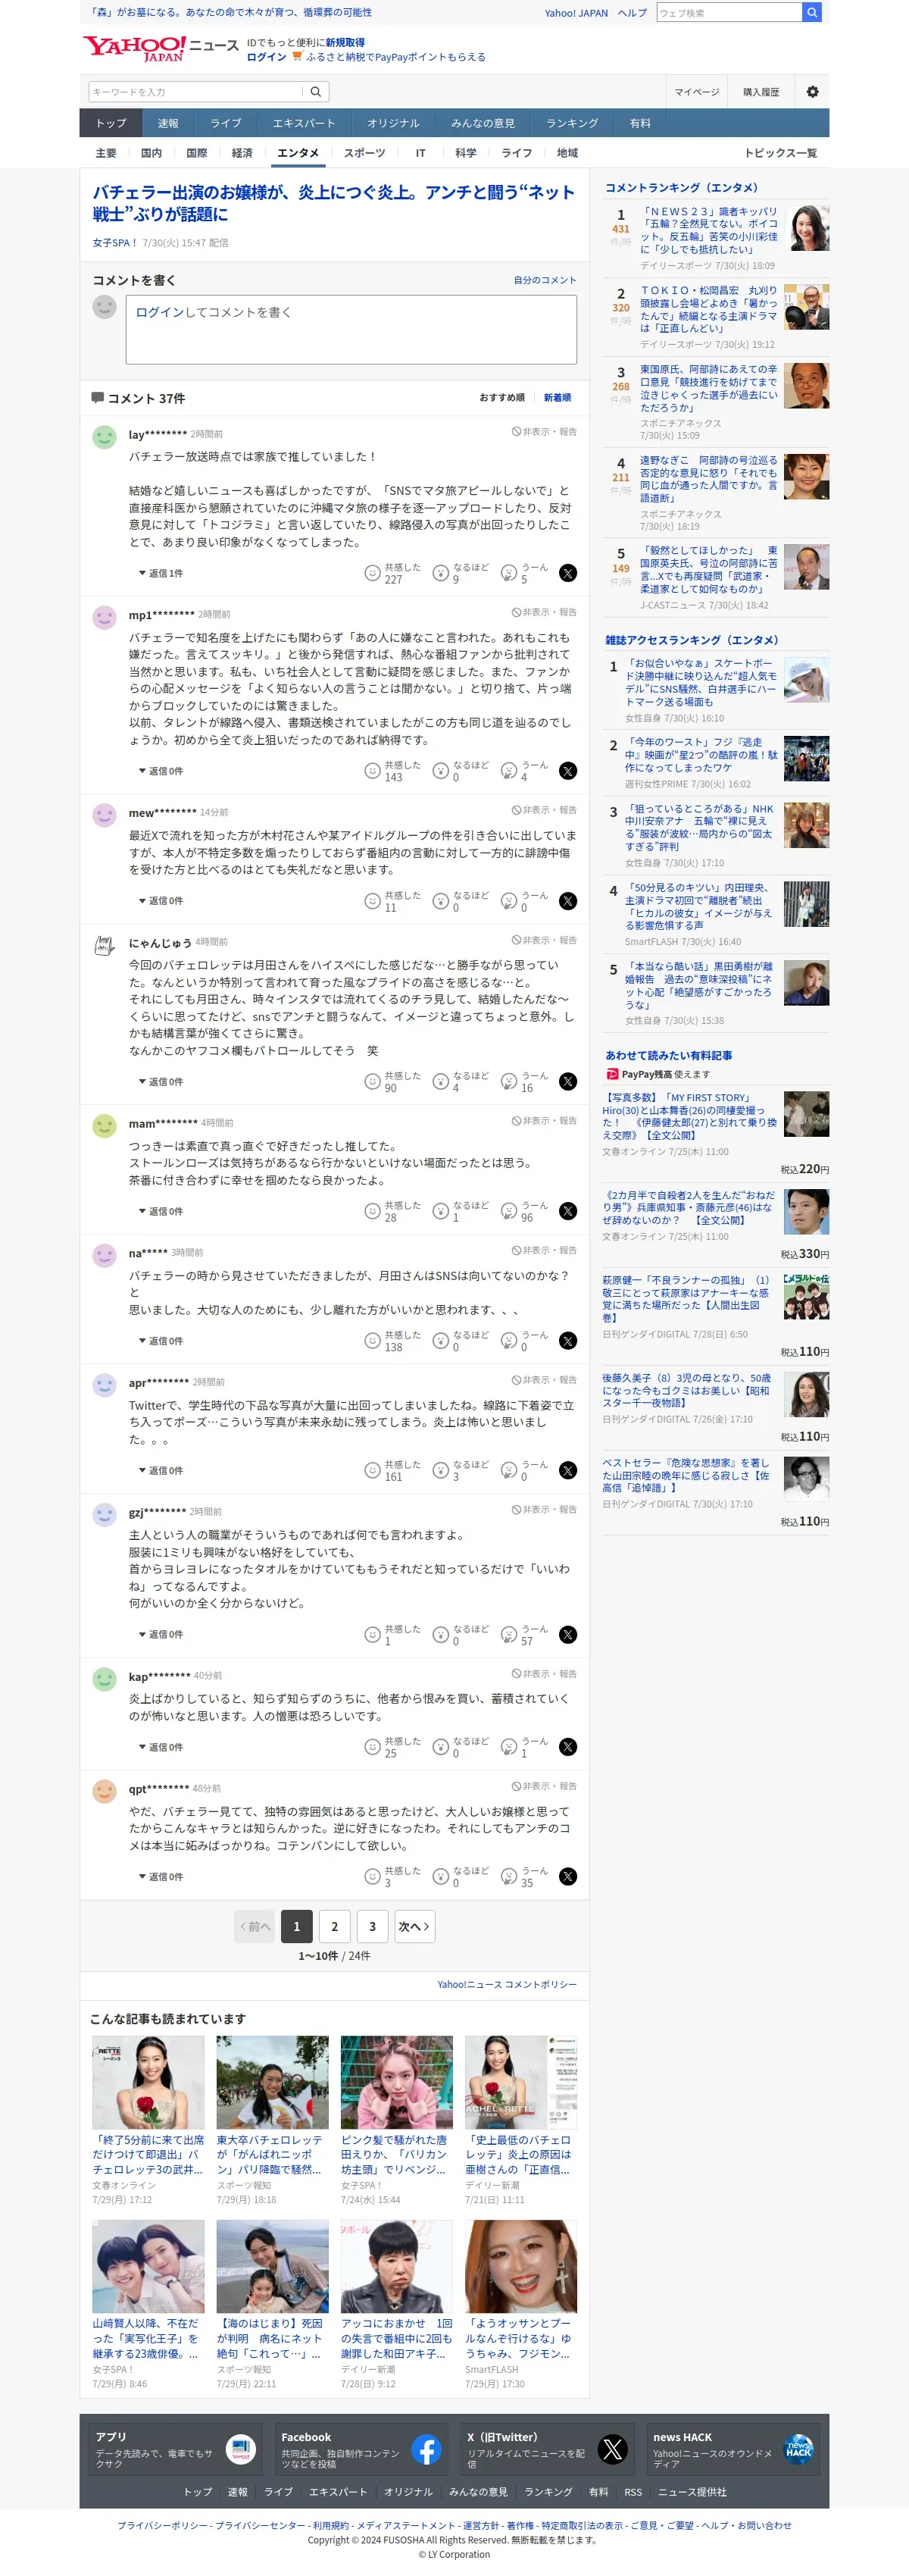This screenshot has height=2576, width=909.
Task: Share qpt******** comment on X
Action: pyautogui.click(x=568, y=1877)
